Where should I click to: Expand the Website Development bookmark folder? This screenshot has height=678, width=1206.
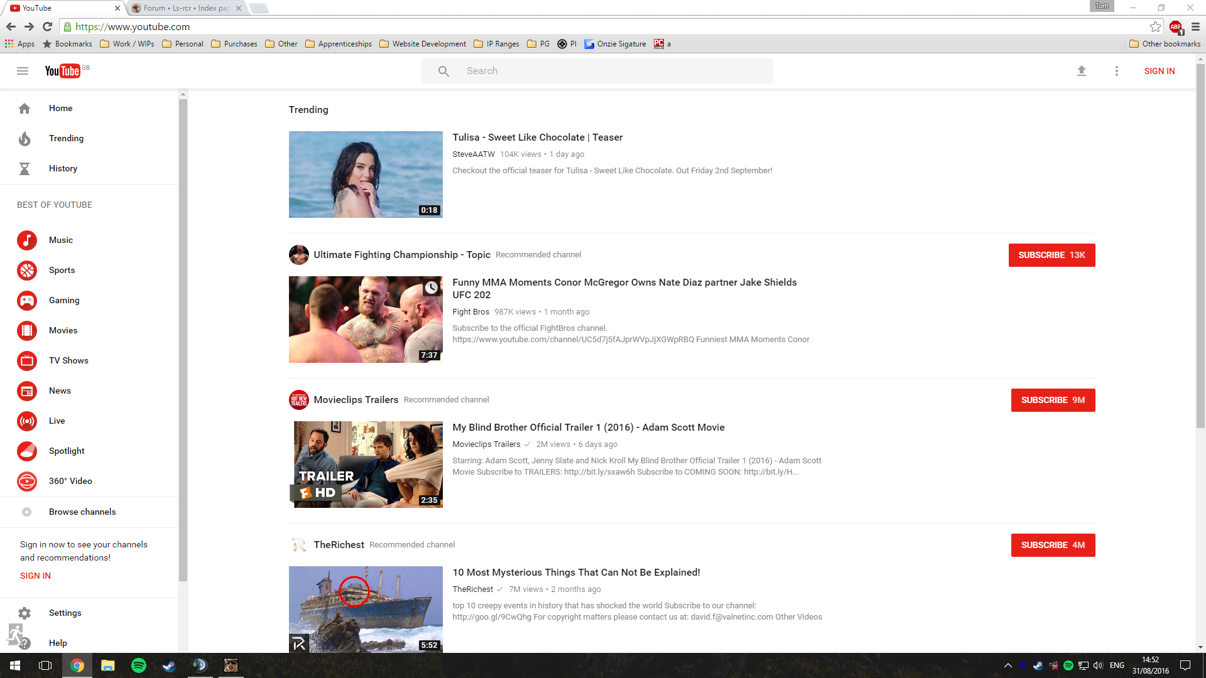423,44
